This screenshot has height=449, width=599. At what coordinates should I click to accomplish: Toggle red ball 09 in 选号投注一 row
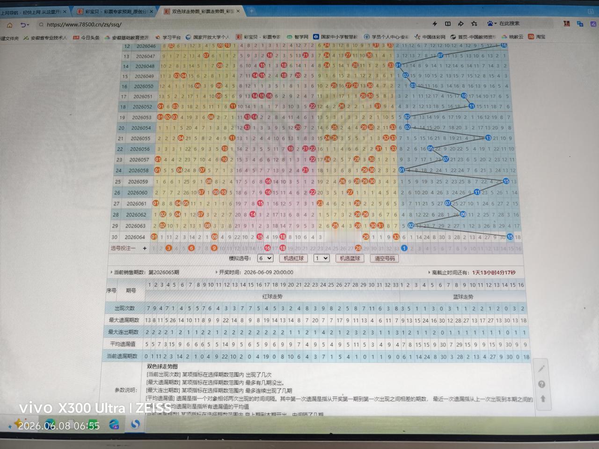coord(214,248)
